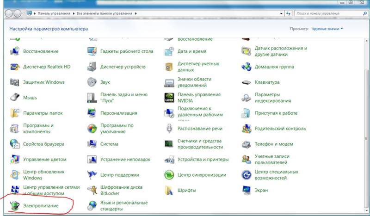
Task: Open the Программы по умолчанию icon
Action: pyautogui.click(x=92, y=129)
